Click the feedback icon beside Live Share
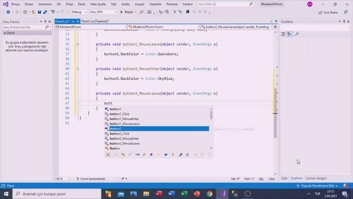Viewport: 353px width, 199px height. pyautogui.click(x=346, y=12)
